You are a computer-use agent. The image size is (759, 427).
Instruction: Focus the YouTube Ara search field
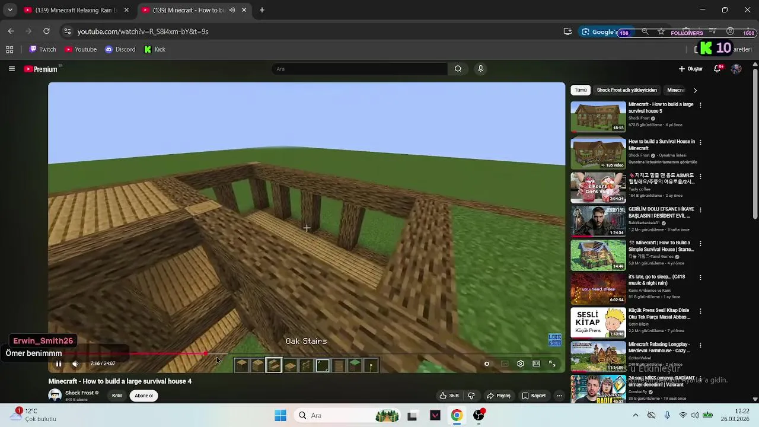[359, 69]
